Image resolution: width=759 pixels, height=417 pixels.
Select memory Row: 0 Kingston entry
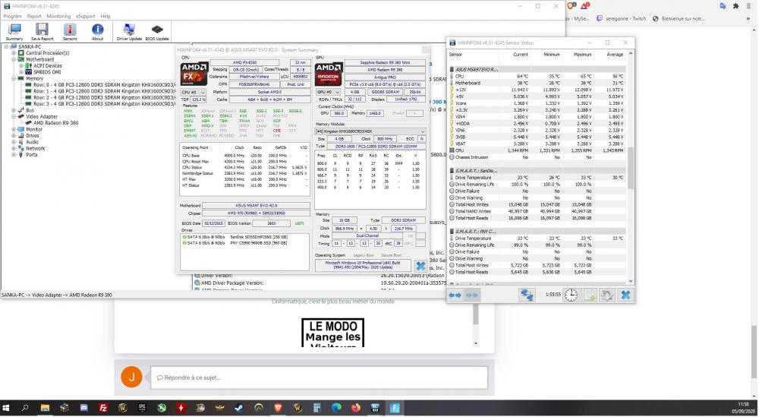point(101,85)
